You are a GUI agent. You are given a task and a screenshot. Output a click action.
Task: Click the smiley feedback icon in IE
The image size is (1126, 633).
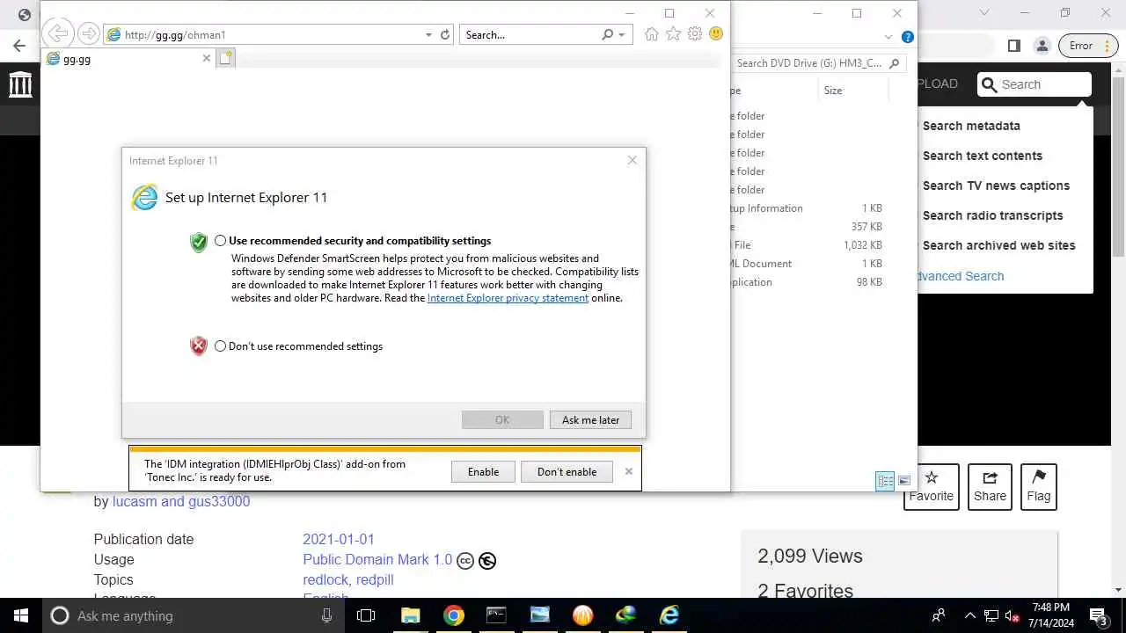click(x=716, y=34)
